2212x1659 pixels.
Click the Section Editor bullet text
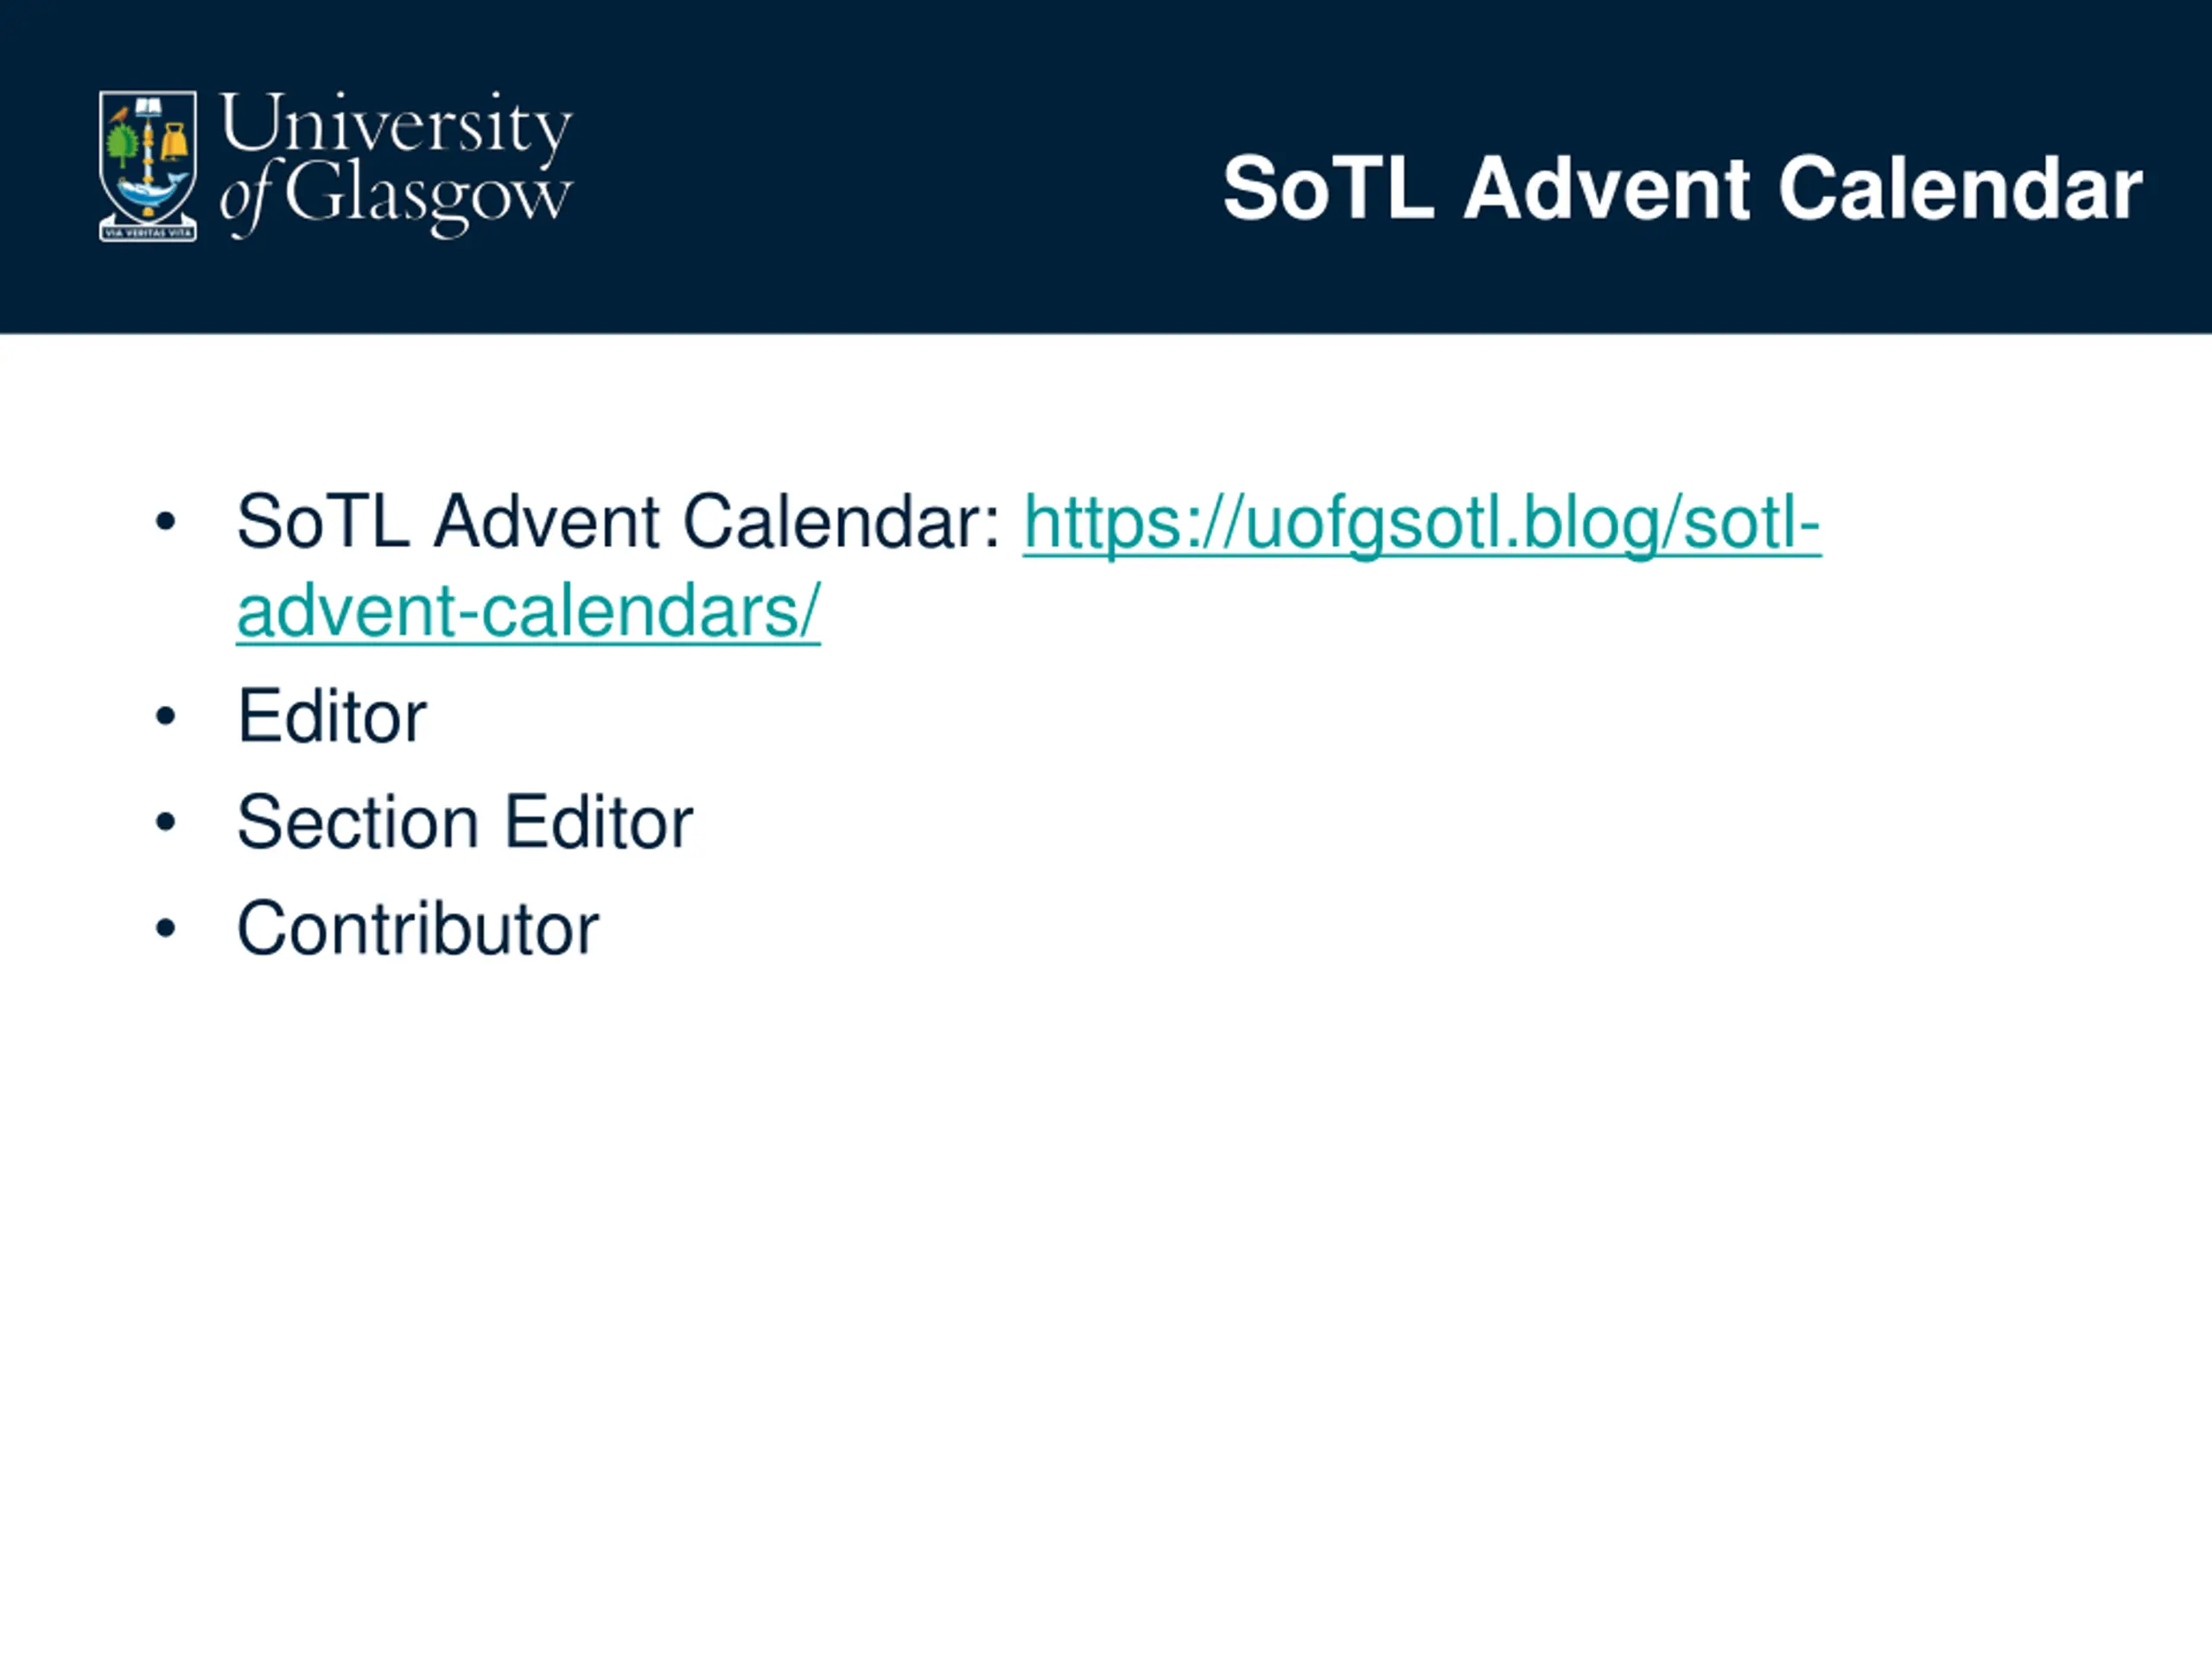465,822
